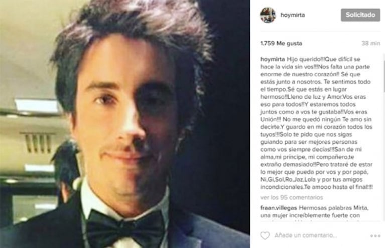Open the fraan.villegas commenter profile
This screenshot has height=248, width=385.
[x=279, y=208]
